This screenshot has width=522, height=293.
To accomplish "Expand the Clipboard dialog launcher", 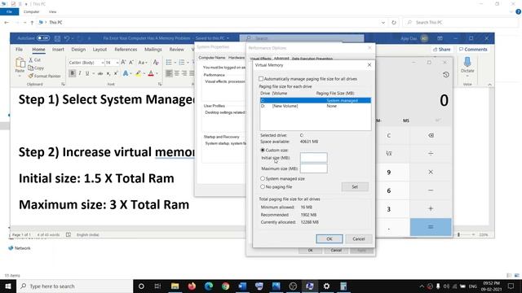I will (63, 85).
